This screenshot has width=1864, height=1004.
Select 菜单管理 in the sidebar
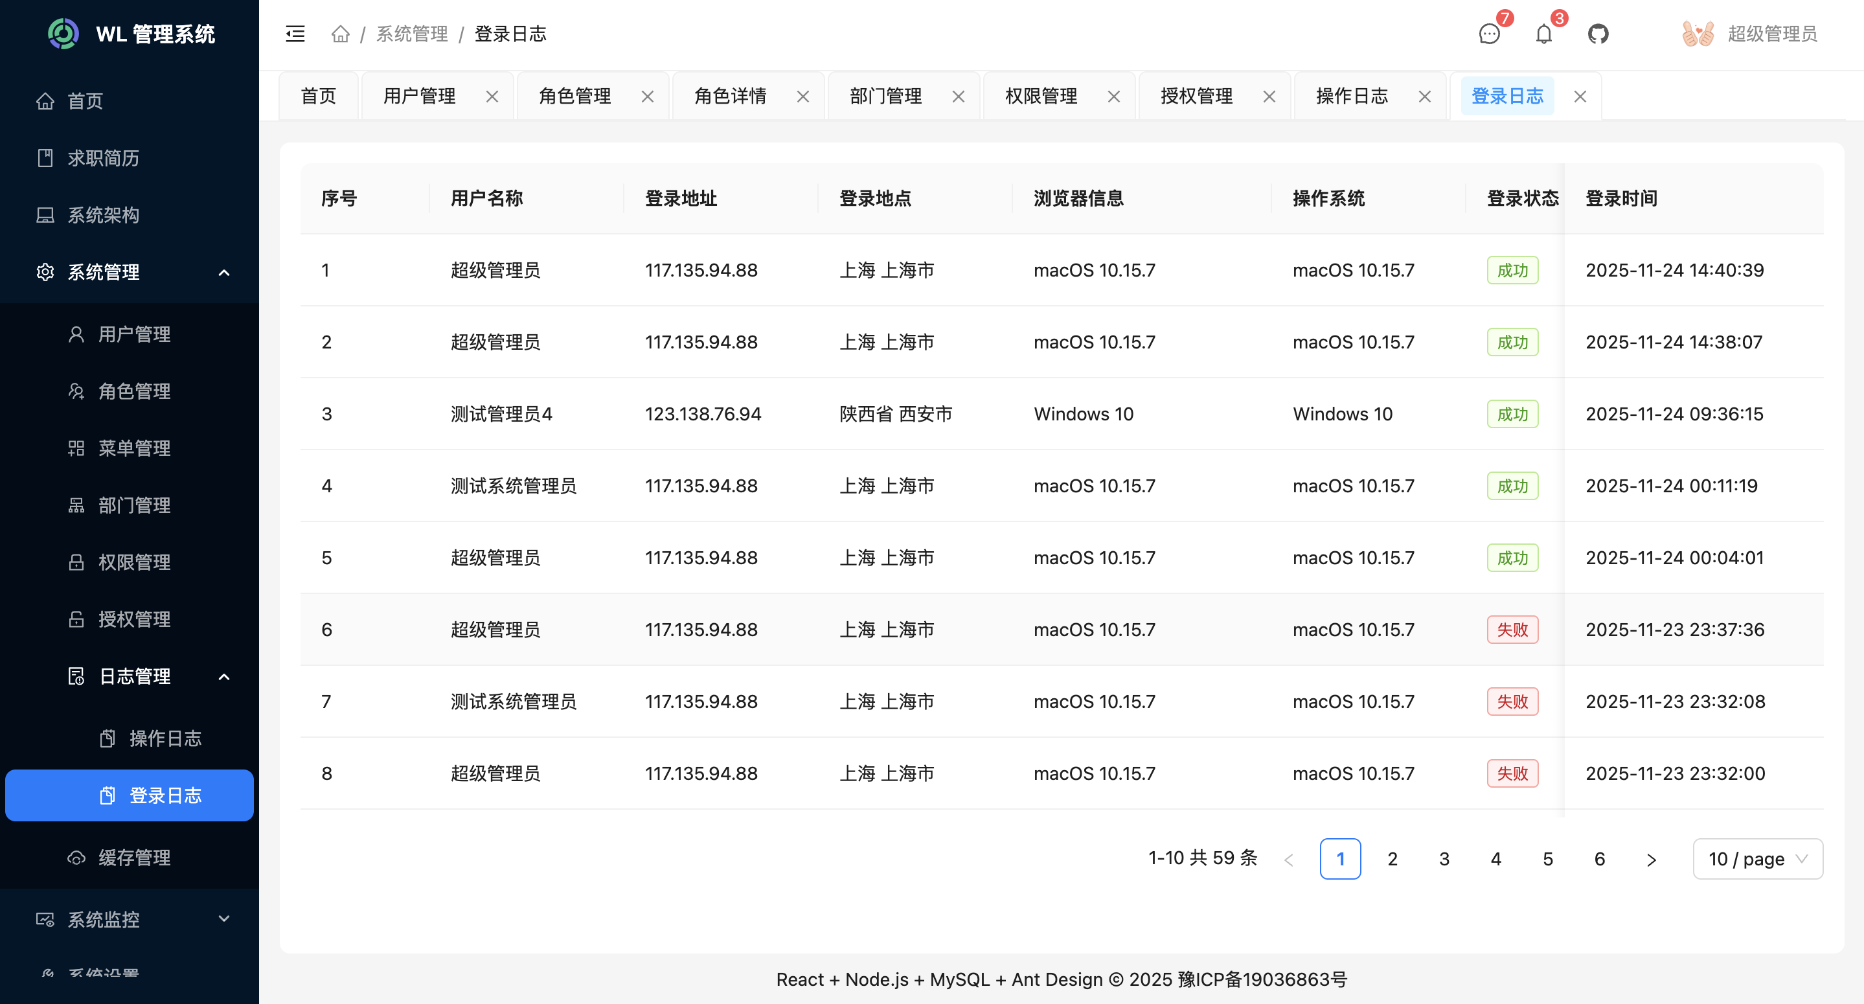135,448
